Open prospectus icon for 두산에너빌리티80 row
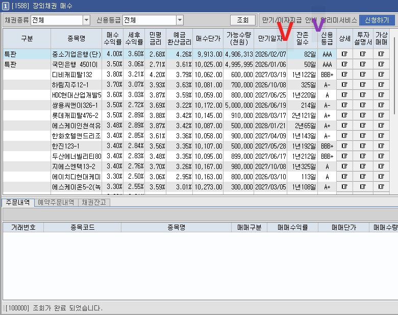 [363, 156]
